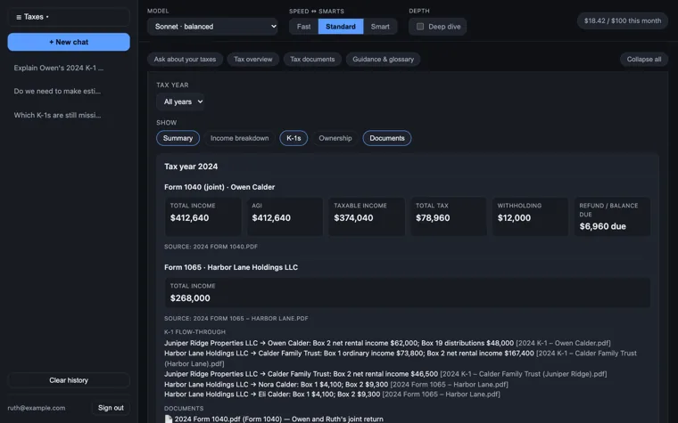The image size is (678, 423).
Task: Click Harbor Lane to Calder Family Trust K-1 row
Action: click(x=401, y=358)
